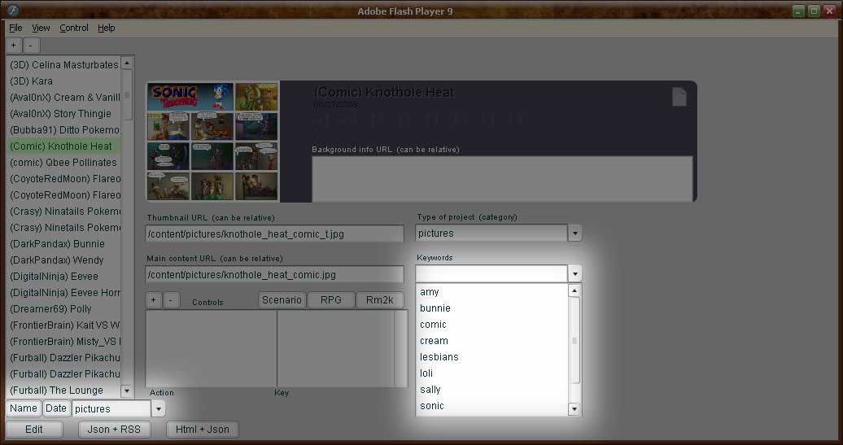
Task: Collapse the Keywords dropdown arrow
Action: coord(574,274)
